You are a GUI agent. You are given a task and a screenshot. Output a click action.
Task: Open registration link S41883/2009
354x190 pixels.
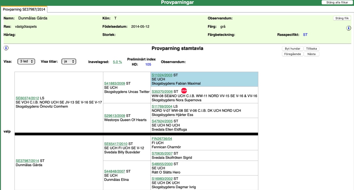click(x=114, y=83)
